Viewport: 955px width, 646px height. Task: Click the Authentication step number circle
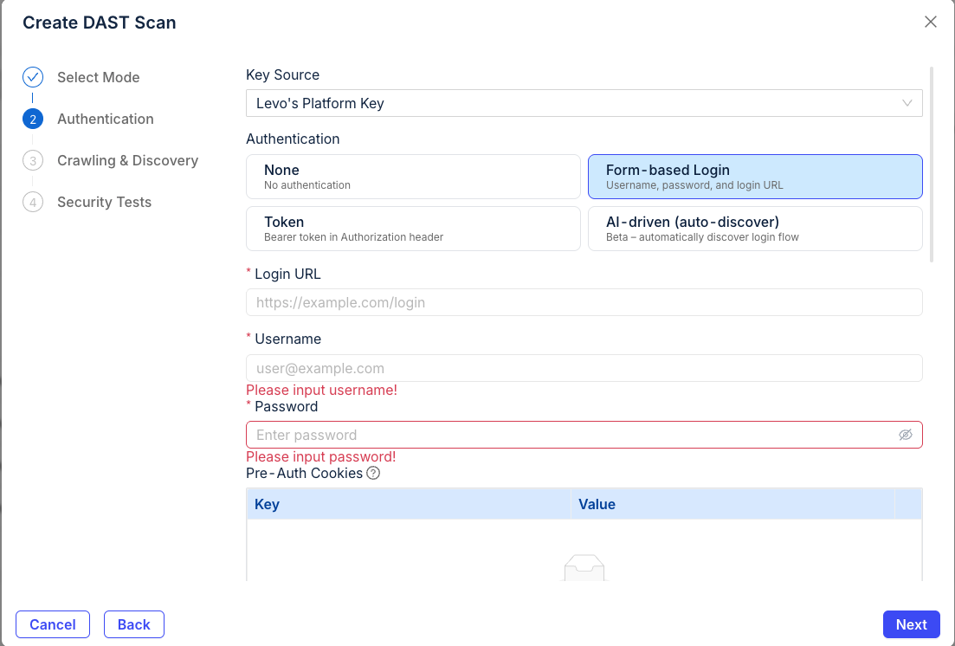pyautogui.click(x=32, y=119)
